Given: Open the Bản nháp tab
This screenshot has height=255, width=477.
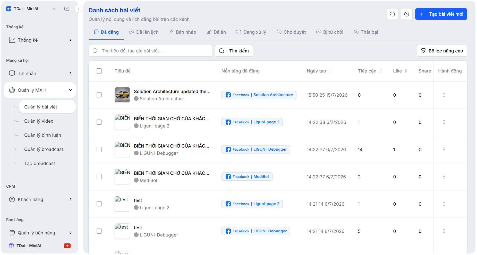Looking at the screenshot, I should [x=183, y=32].
